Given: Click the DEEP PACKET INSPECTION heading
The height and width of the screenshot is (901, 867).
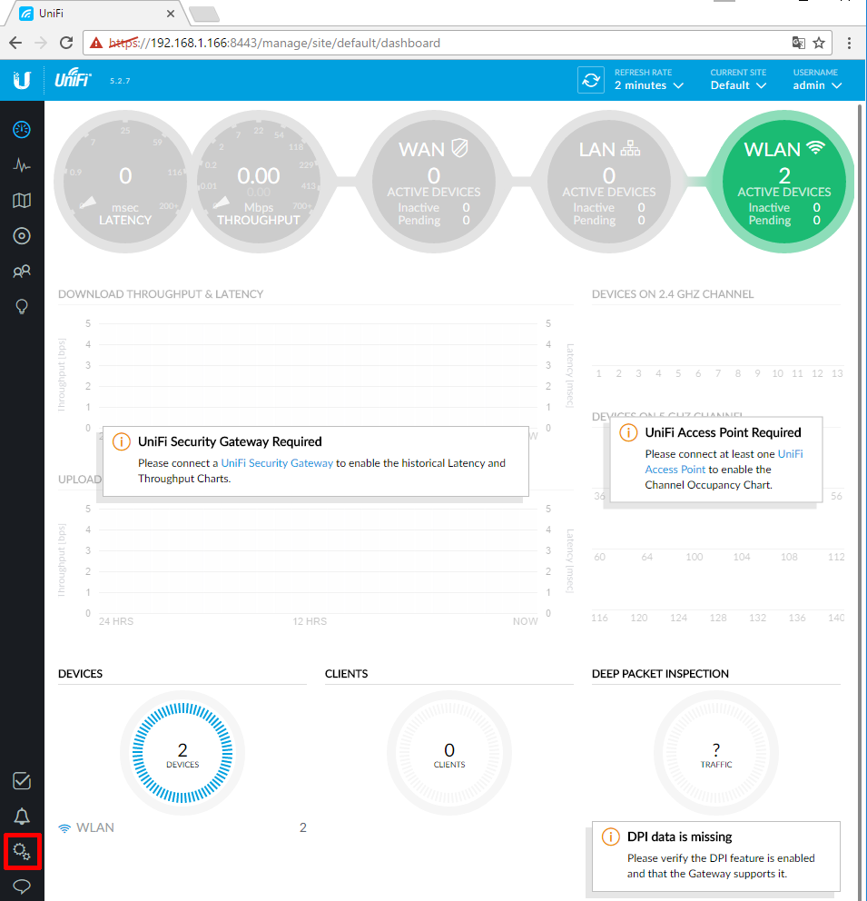Looking at the screenshot, I should pyautogui.click(x=660, y=673).
